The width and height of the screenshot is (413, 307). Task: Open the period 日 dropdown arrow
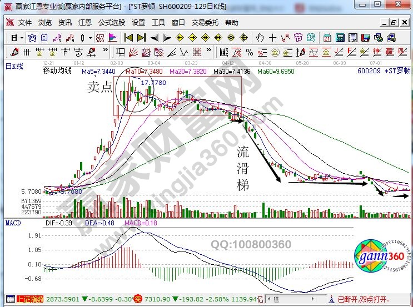pos(22,38)
